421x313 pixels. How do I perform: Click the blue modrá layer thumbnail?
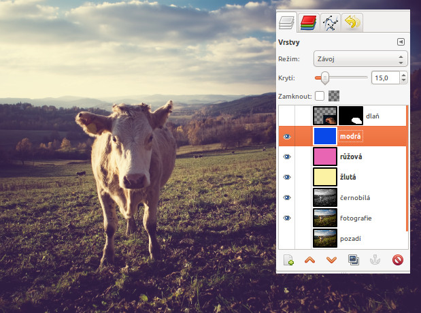point(325,136)
